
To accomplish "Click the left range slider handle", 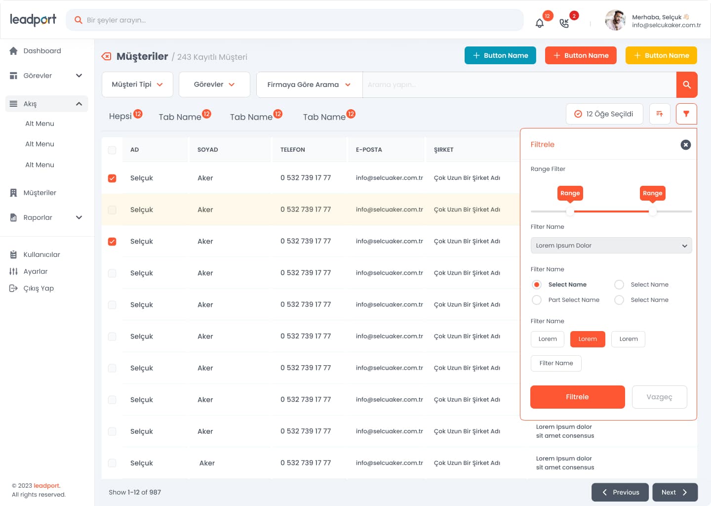I will [x=570, y=211].
